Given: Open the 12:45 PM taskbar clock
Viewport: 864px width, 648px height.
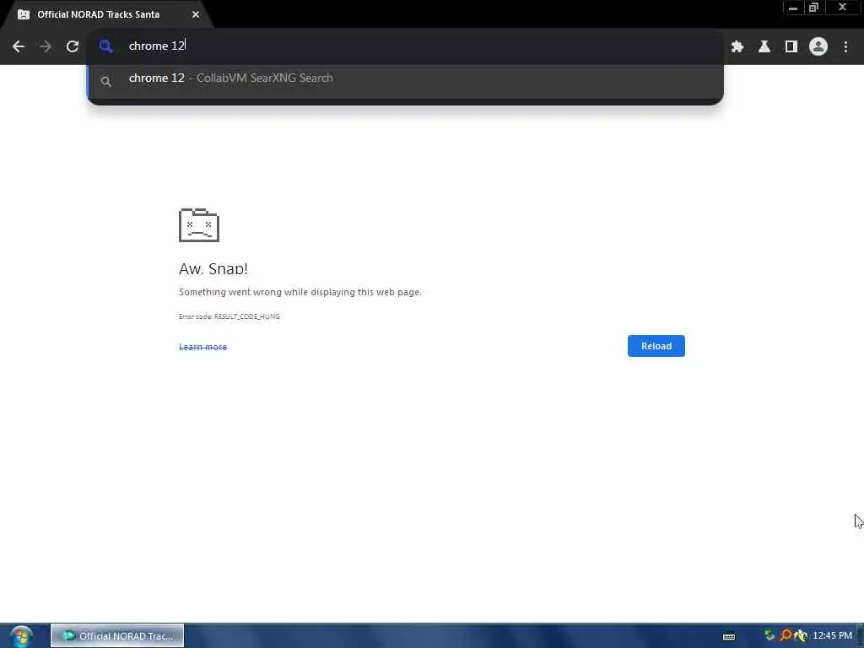Looking at the screenshot, I should [832, 636].
